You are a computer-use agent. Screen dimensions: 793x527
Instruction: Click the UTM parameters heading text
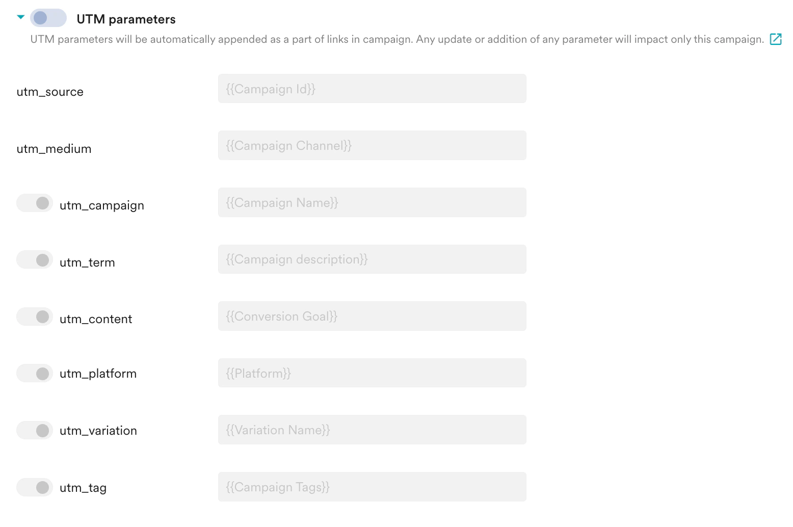[x=125, y=18]
